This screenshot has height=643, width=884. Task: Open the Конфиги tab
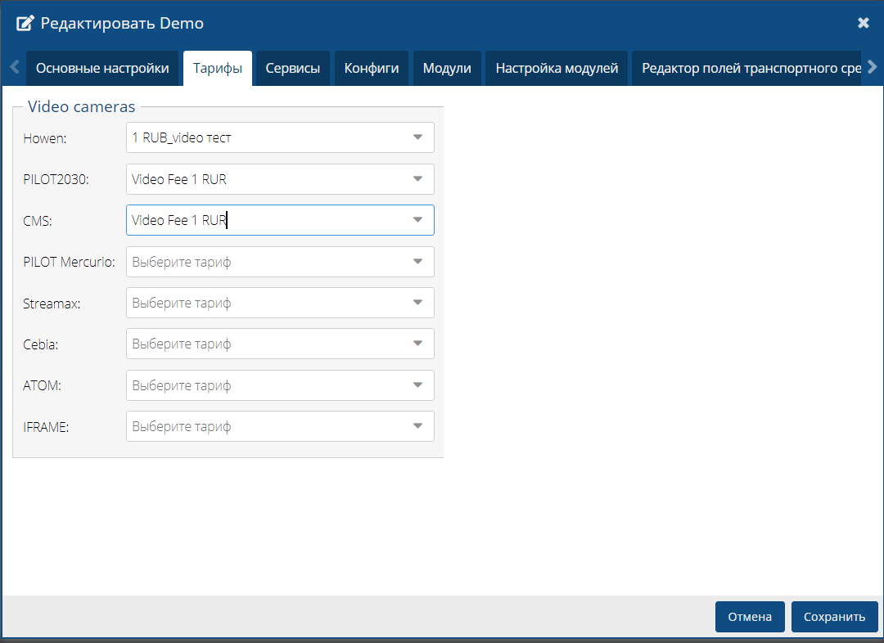pyautogui.click(x=371, y=68)
